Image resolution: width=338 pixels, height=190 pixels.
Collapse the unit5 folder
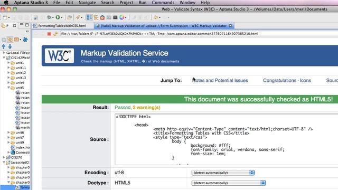8,88
